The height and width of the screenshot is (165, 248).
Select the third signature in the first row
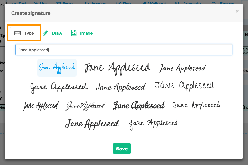click(182, 68)
